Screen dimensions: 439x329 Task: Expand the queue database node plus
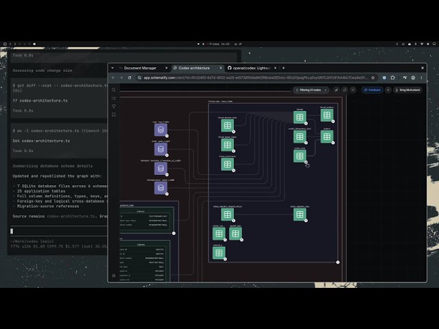tap(167, 194)
